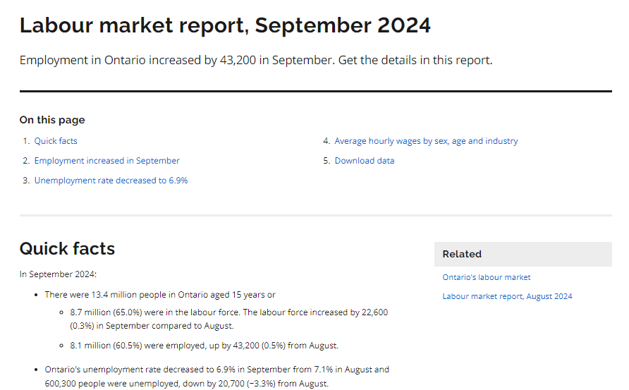Viewport: 629px width, 390px height.
Task: Click the "On this page" heading
Action: tap(52, 120)
